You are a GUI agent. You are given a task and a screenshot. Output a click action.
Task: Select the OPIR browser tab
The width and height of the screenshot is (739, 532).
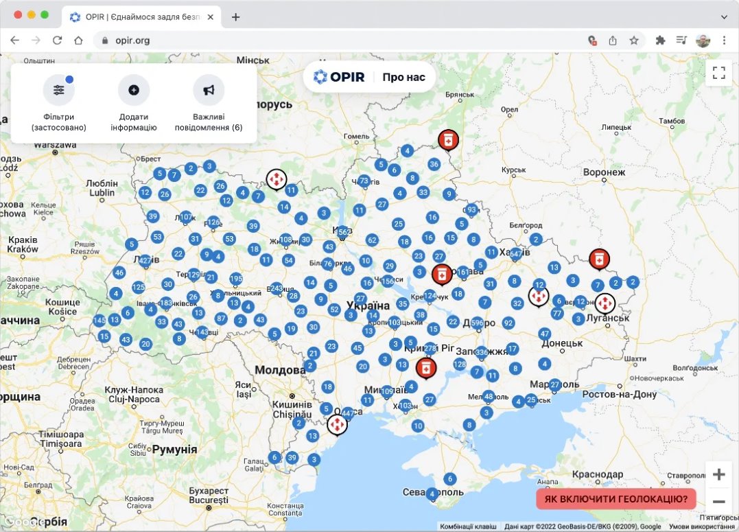pos(141,16)
